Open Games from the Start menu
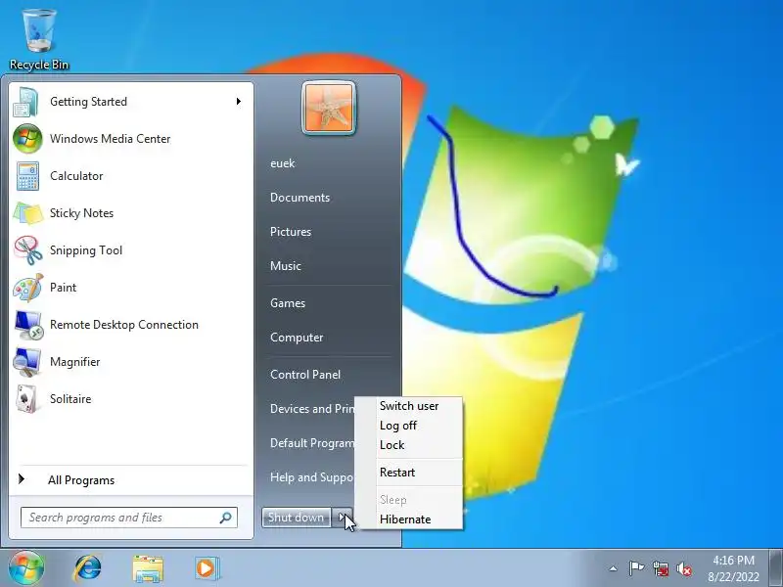 click(x=288, y=303)
